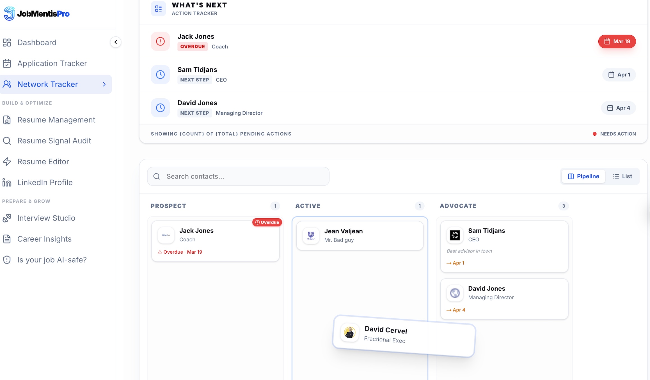Viewport: 650px width, 380px height.
Task: Click the Interview Studio icon
Action: coord(7,218)
